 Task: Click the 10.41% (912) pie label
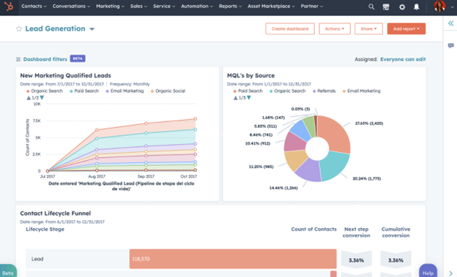[x=258, y=143]
